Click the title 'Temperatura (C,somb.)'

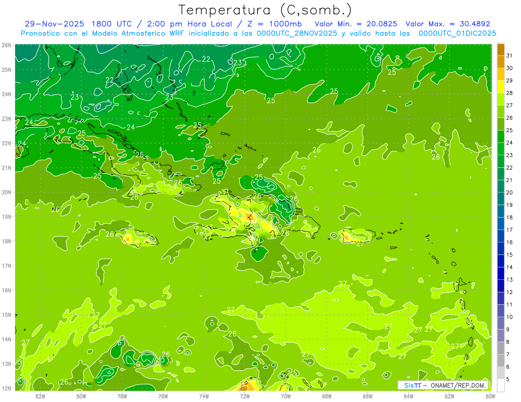pos(265,10)
